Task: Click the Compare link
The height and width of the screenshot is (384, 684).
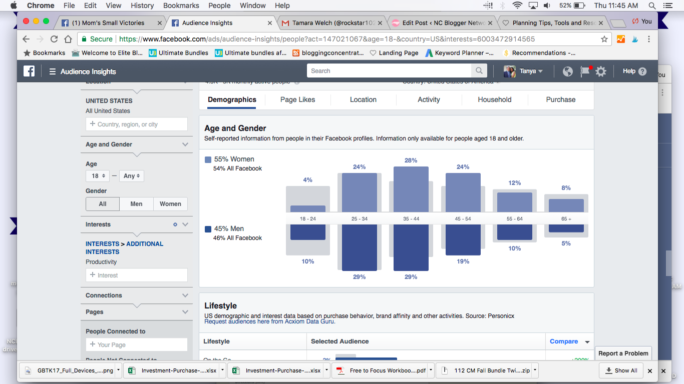Action: (564, 341)
